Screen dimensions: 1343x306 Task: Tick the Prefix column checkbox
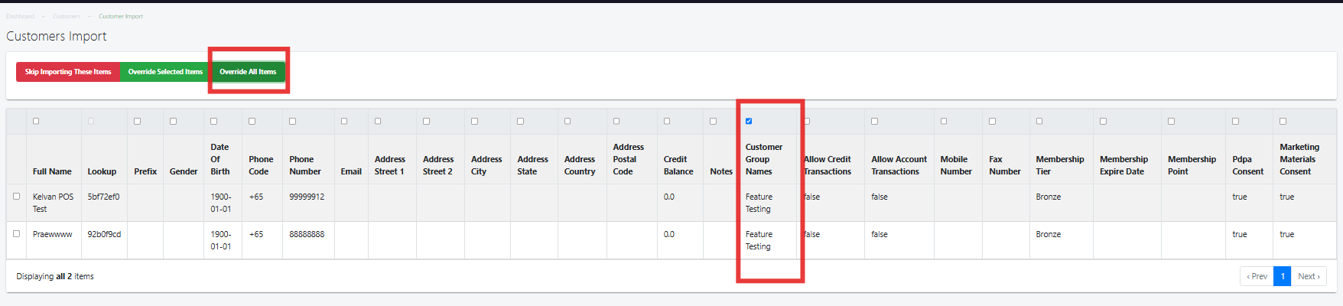point(137,121)
